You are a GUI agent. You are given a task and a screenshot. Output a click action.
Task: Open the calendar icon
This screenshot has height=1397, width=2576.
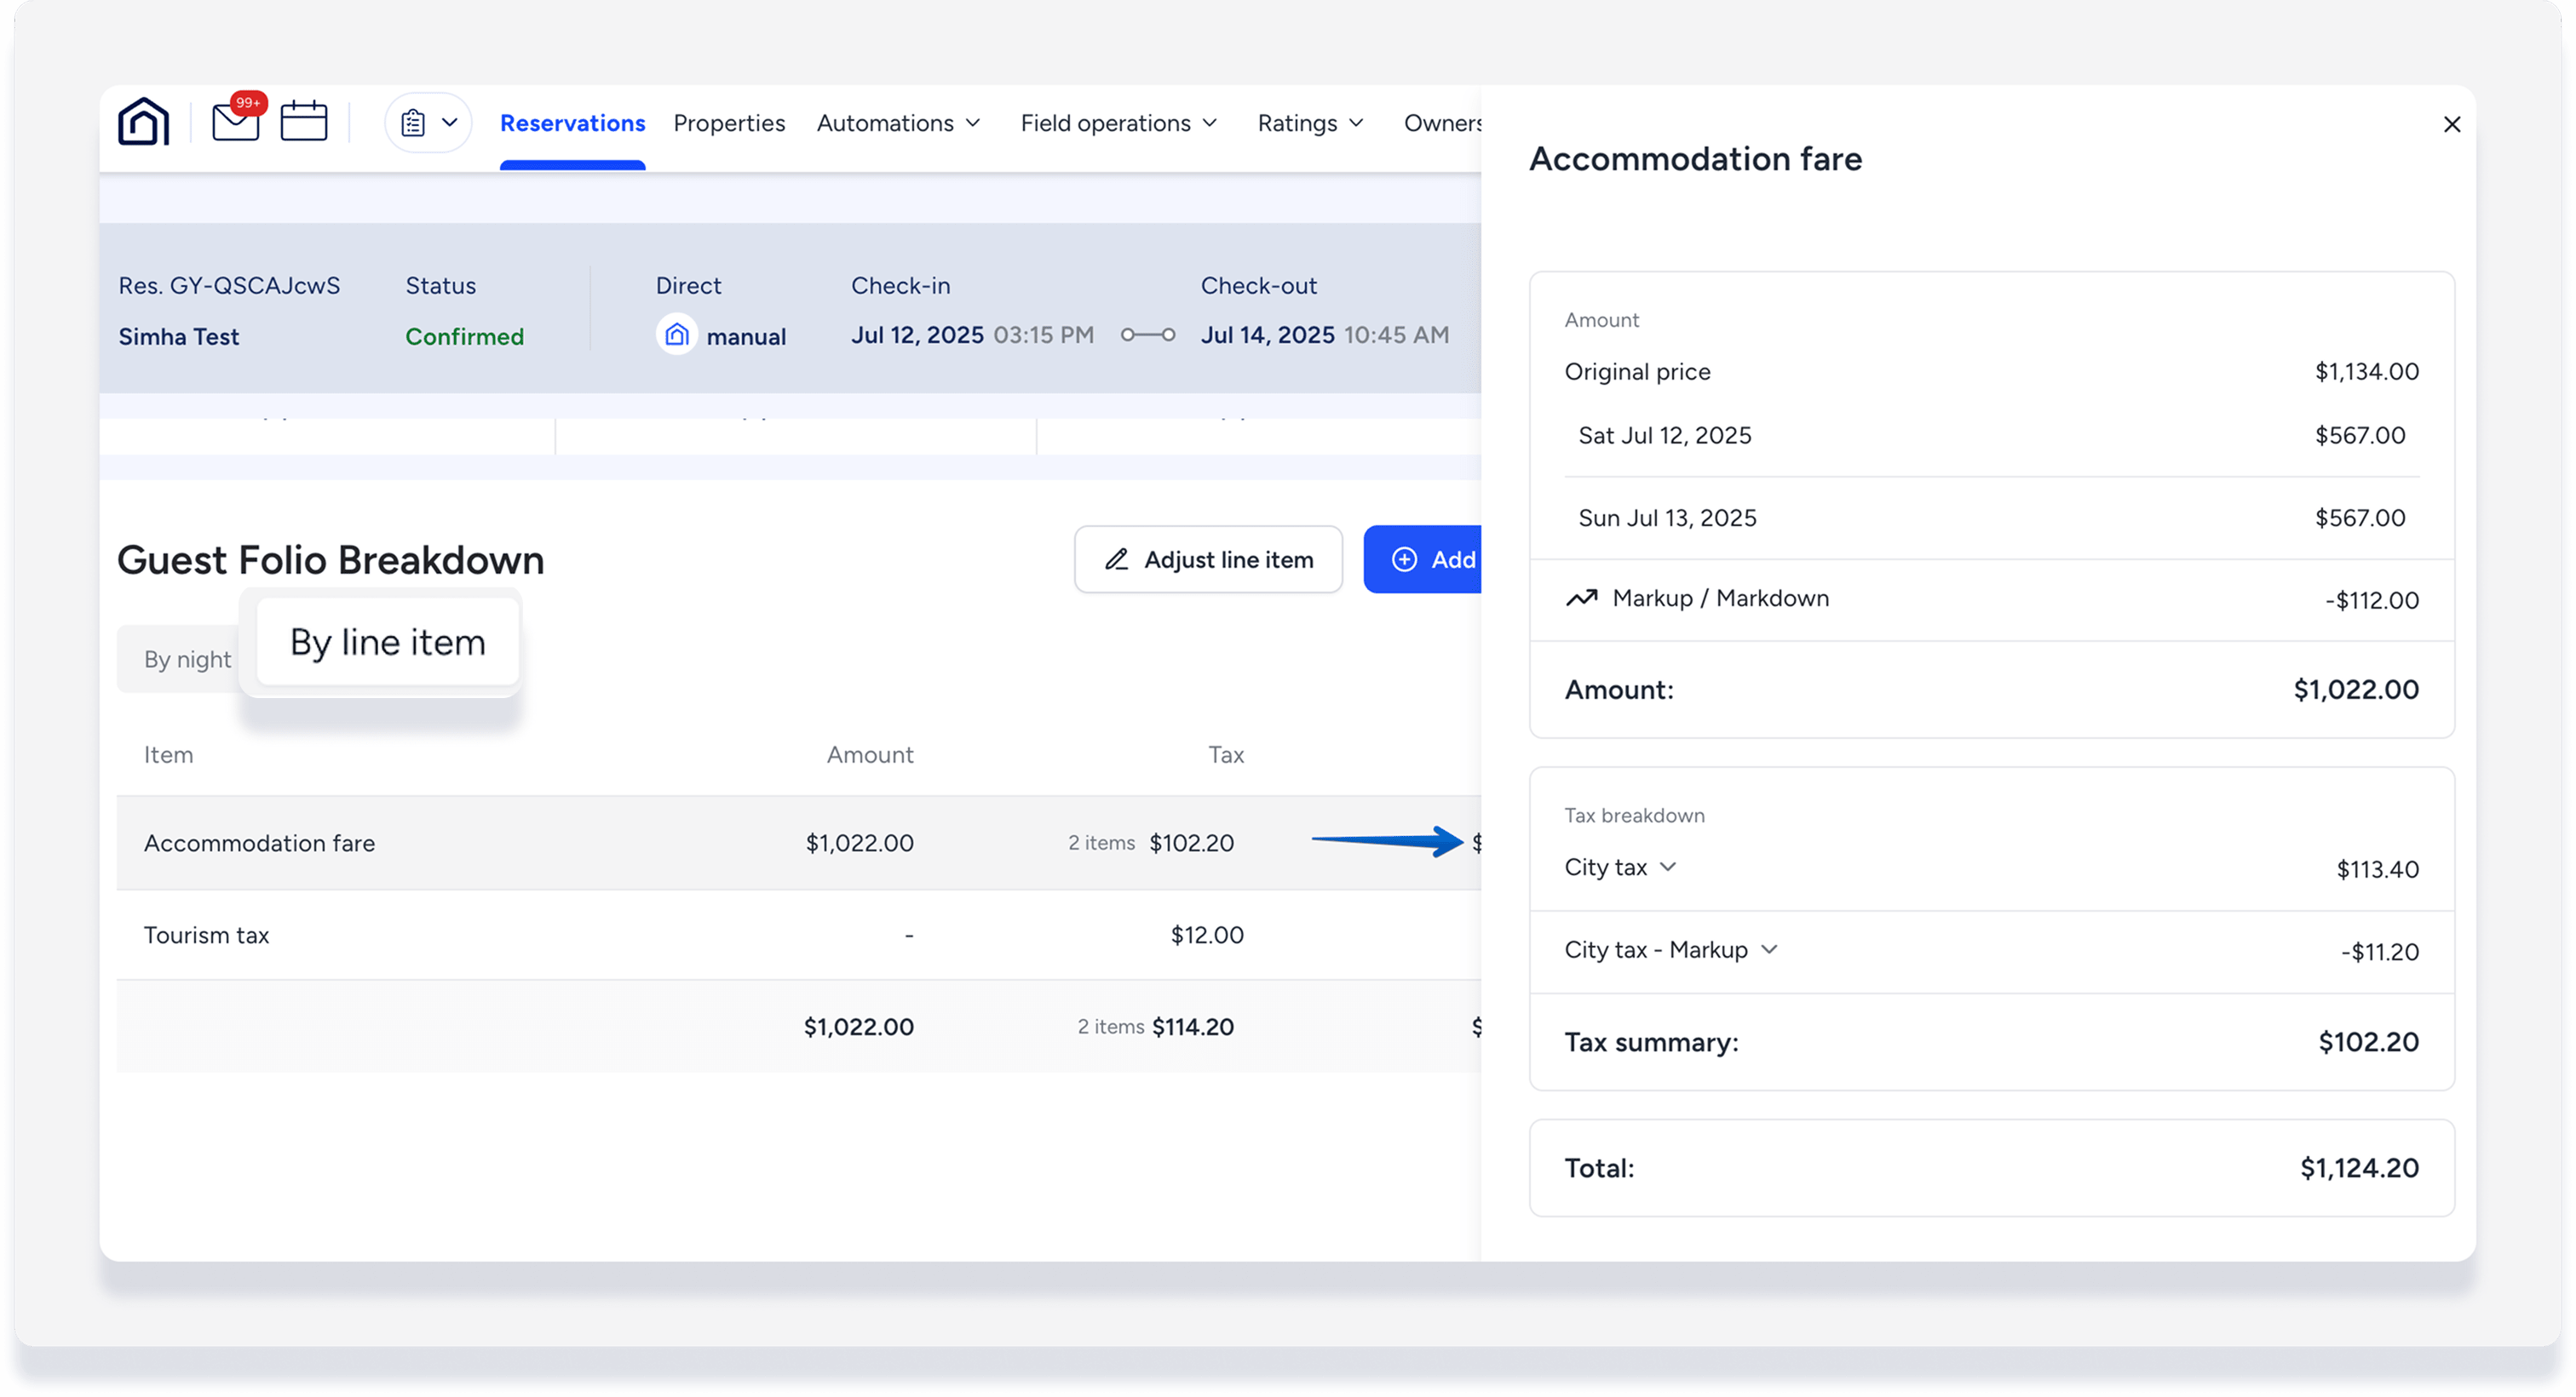pos(304,122)
